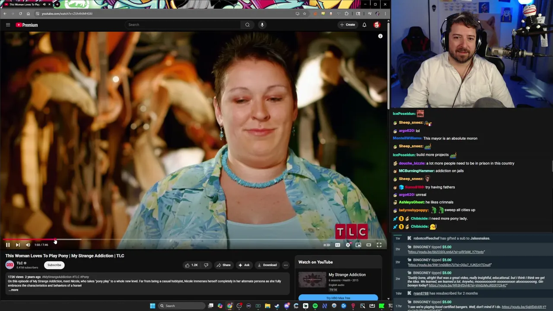Image resolution: width=553 pixels, height=311 pixels.
Task: Click username ladyroshypoppy in chat
Action: (413, 210)
